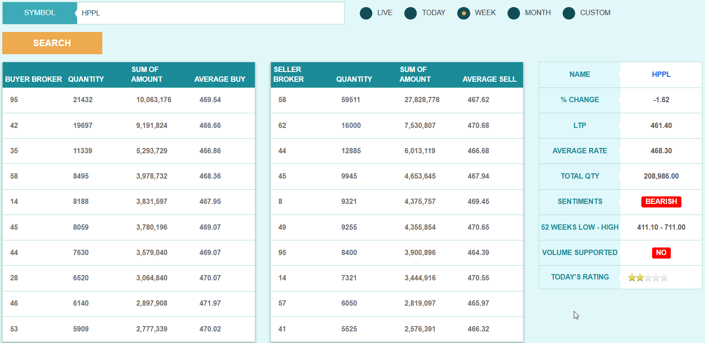This screenshot has height=343, width=705.
Task: Click the HPPL symbol input field
Action: pyautogui.click(x=210, y=13)
